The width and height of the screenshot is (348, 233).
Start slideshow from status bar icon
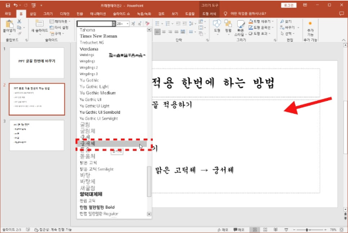pos(286,229)
